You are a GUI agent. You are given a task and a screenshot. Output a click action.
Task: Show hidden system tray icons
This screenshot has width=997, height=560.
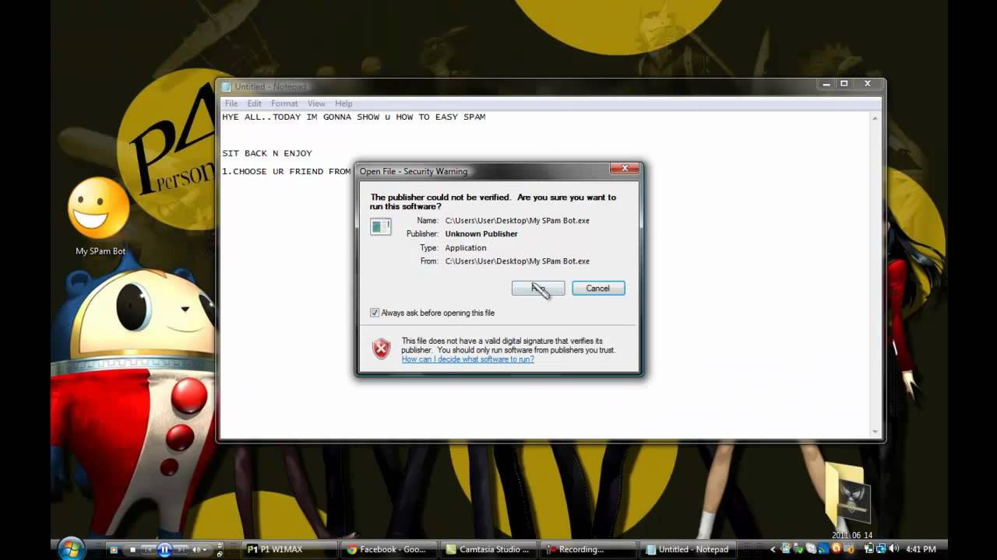[x=773, y=549]
